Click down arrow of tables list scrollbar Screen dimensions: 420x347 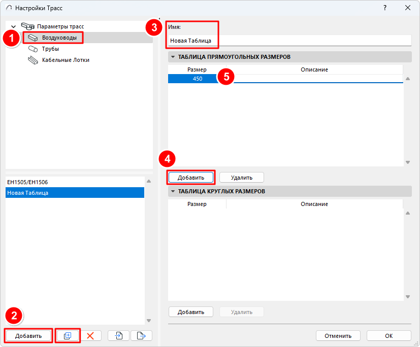149,321
